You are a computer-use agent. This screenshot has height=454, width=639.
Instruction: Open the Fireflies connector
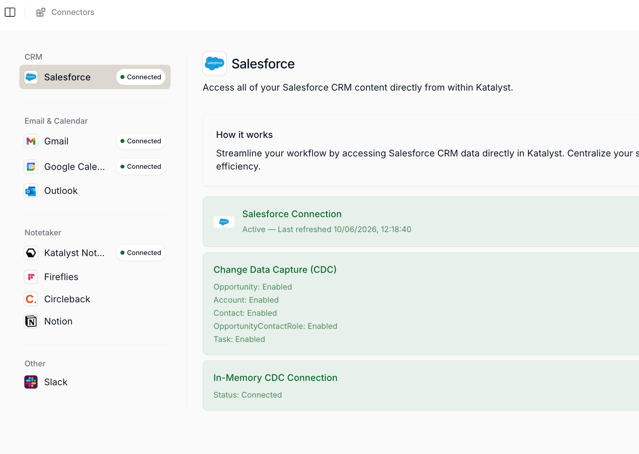pyautogui.click(x=95, y=277)
